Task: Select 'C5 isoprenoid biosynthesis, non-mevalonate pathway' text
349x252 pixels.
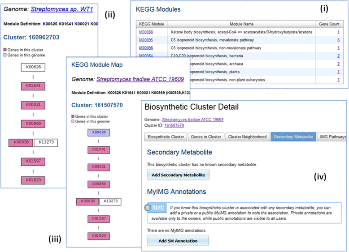Action: click(x=216, y=48)
